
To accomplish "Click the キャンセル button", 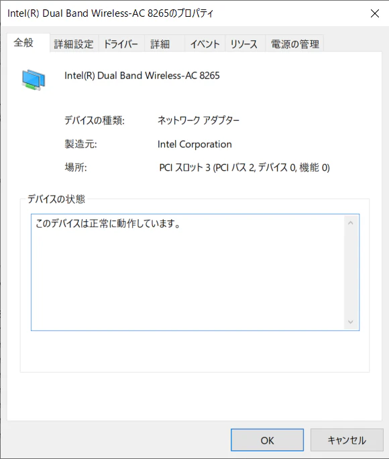I will tap(347, 440).
